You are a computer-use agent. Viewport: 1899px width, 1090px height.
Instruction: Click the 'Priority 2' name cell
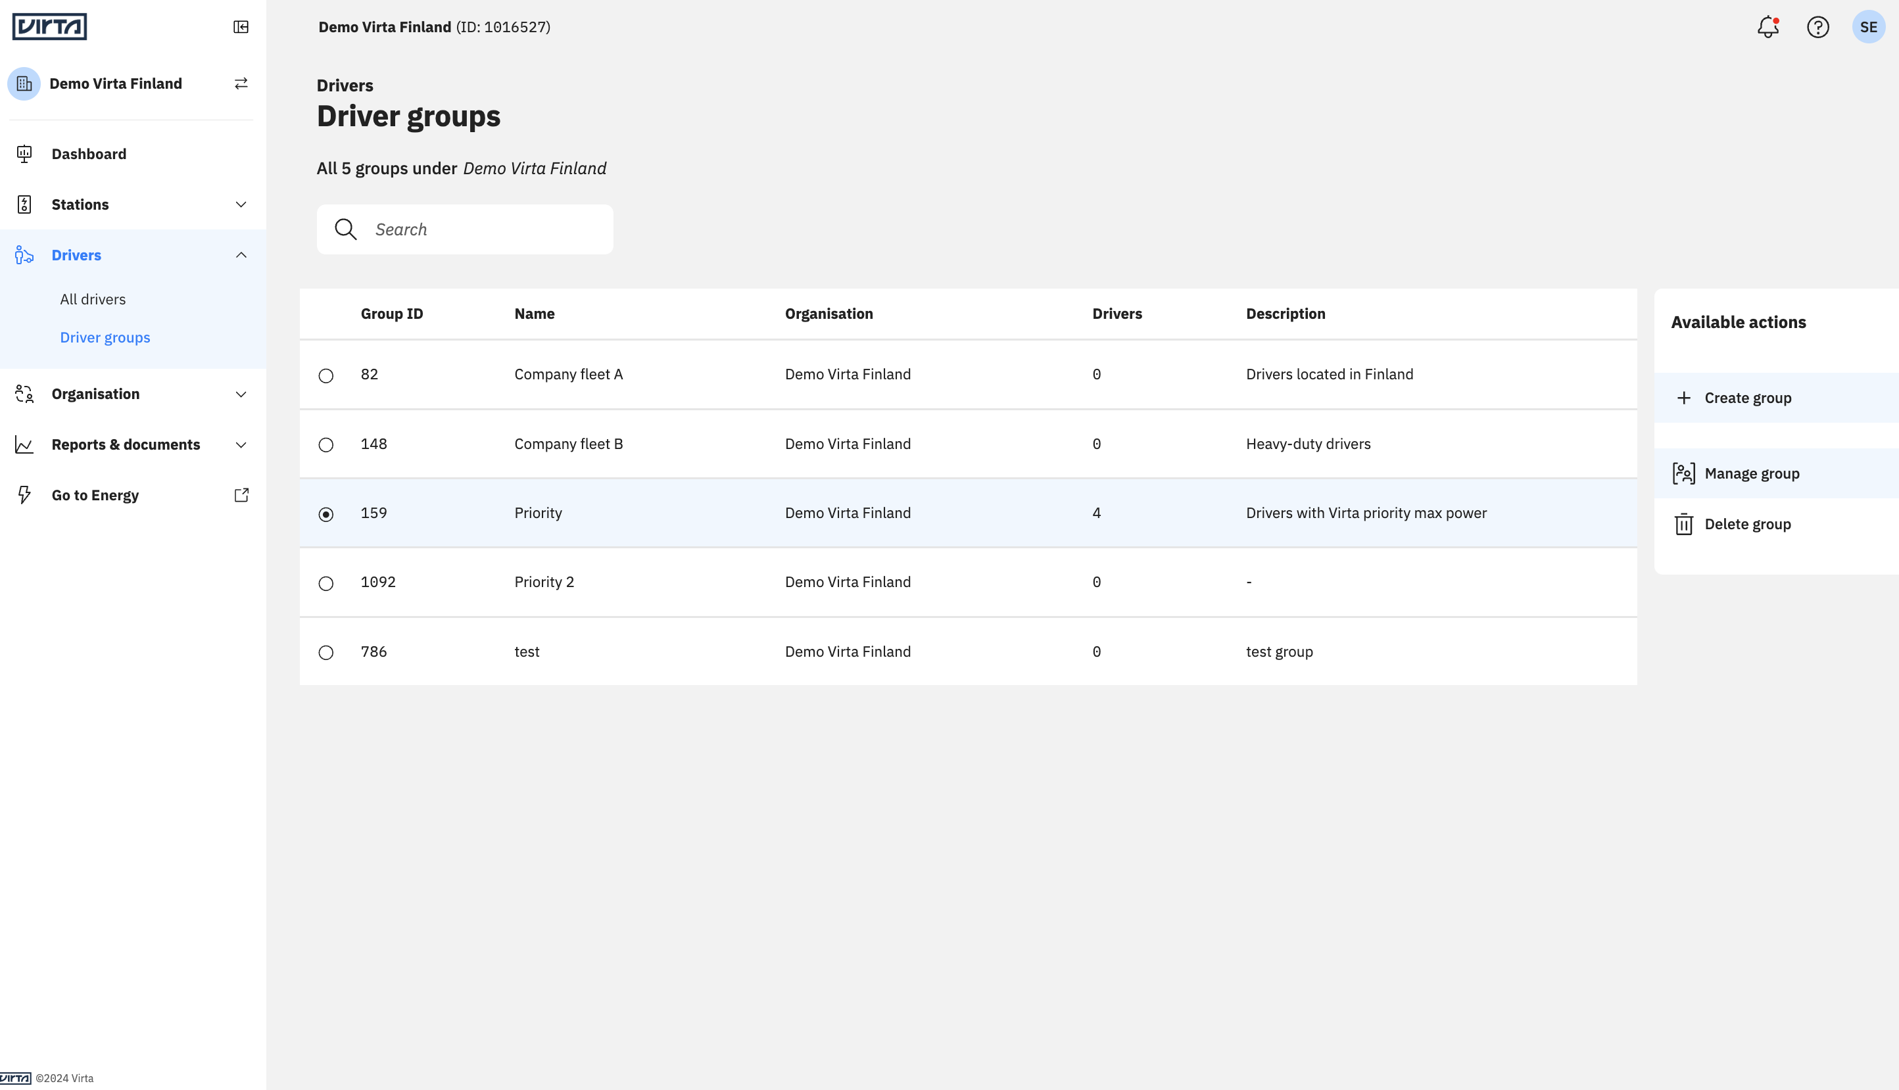tap(544, 582)
